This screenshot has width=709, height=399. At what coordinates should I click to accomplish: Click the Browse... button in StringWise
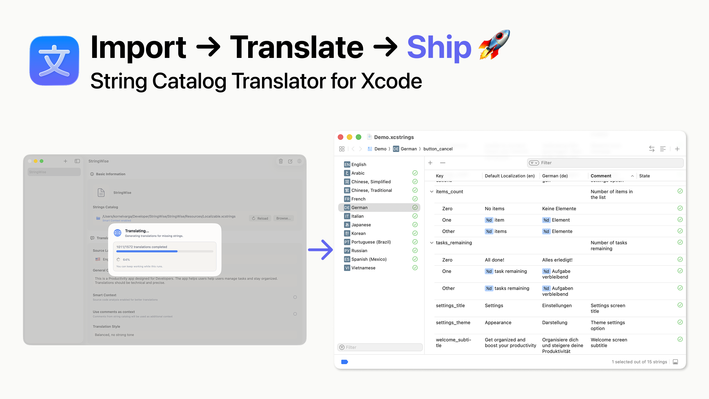[x=284, y=218]
